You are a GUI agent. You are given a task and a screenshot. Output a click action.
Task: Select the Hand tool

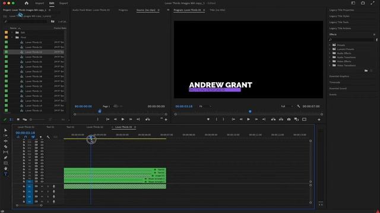pyautogui.click(x=6, y=169)
